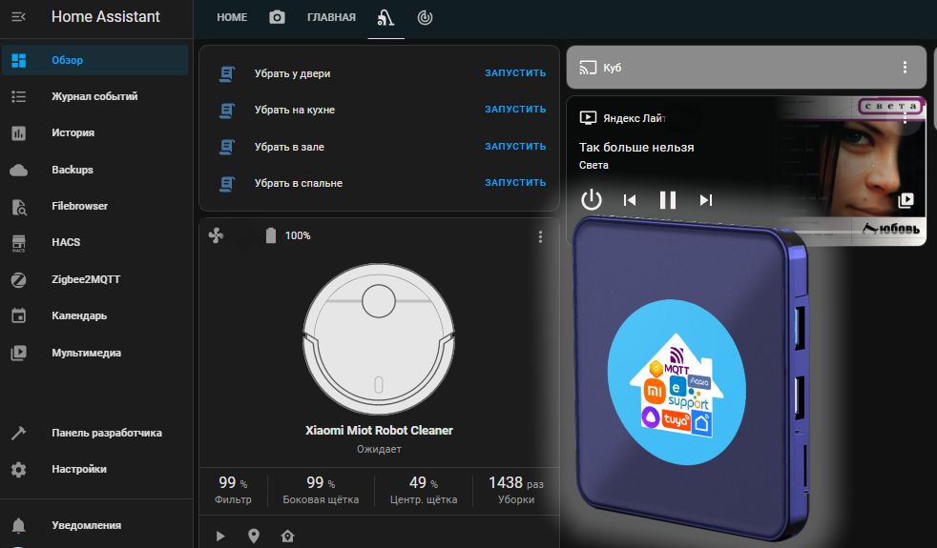
Task: Click the song title Так больше нельзя
Action: [x=636, y=148]
